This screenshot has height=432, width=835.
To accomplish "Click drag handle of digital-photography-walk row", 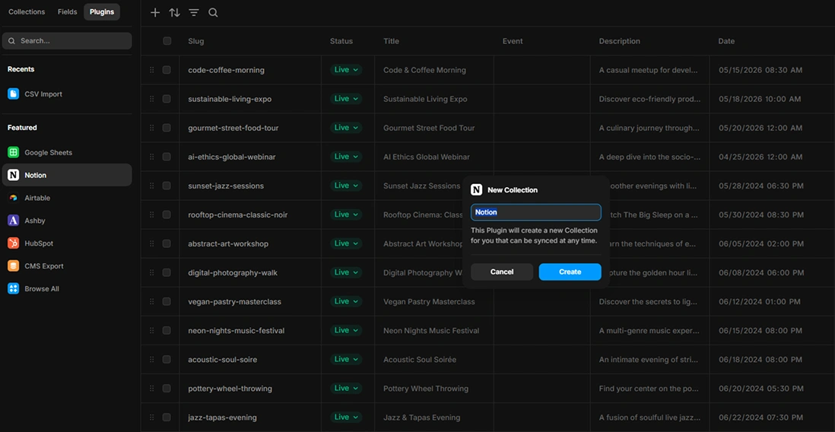I will [152, 273].
